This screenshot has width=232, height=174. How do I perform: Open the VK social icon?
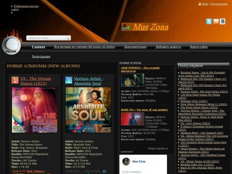(x=223, y=21)
